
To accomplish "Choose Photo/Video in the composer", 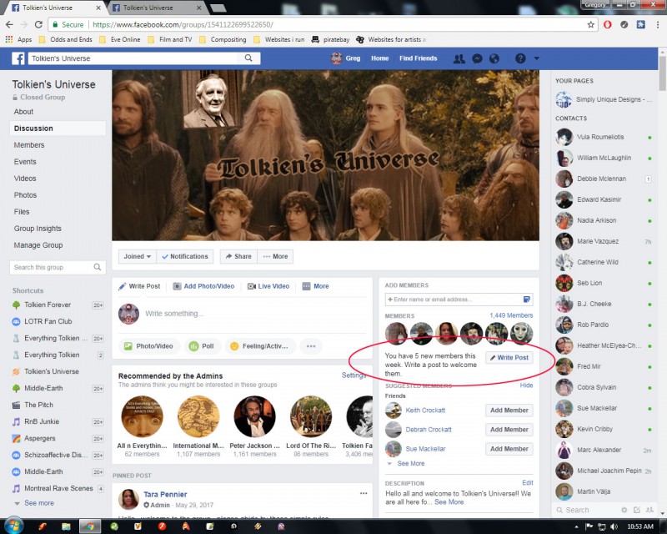I will (x=148, y=346).
